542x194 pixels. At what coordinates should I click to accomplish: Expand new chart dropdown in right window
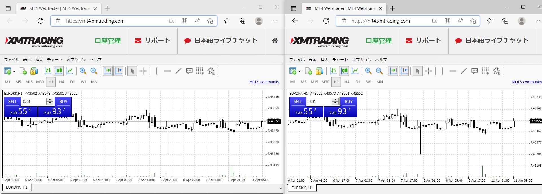click(x=300, y=71)
